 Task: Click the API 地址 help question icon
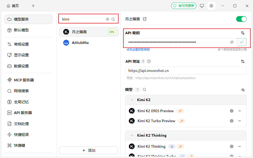[x=149, y=61]
